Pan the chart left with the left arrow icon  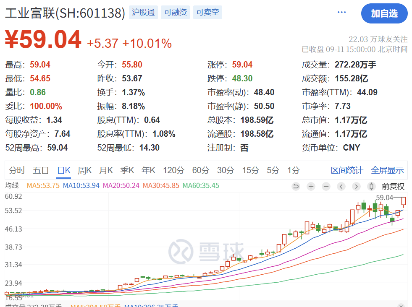(x=341, y=186)
